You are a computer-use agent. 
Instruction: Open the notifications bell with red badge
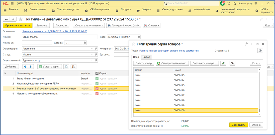point(222,3)
